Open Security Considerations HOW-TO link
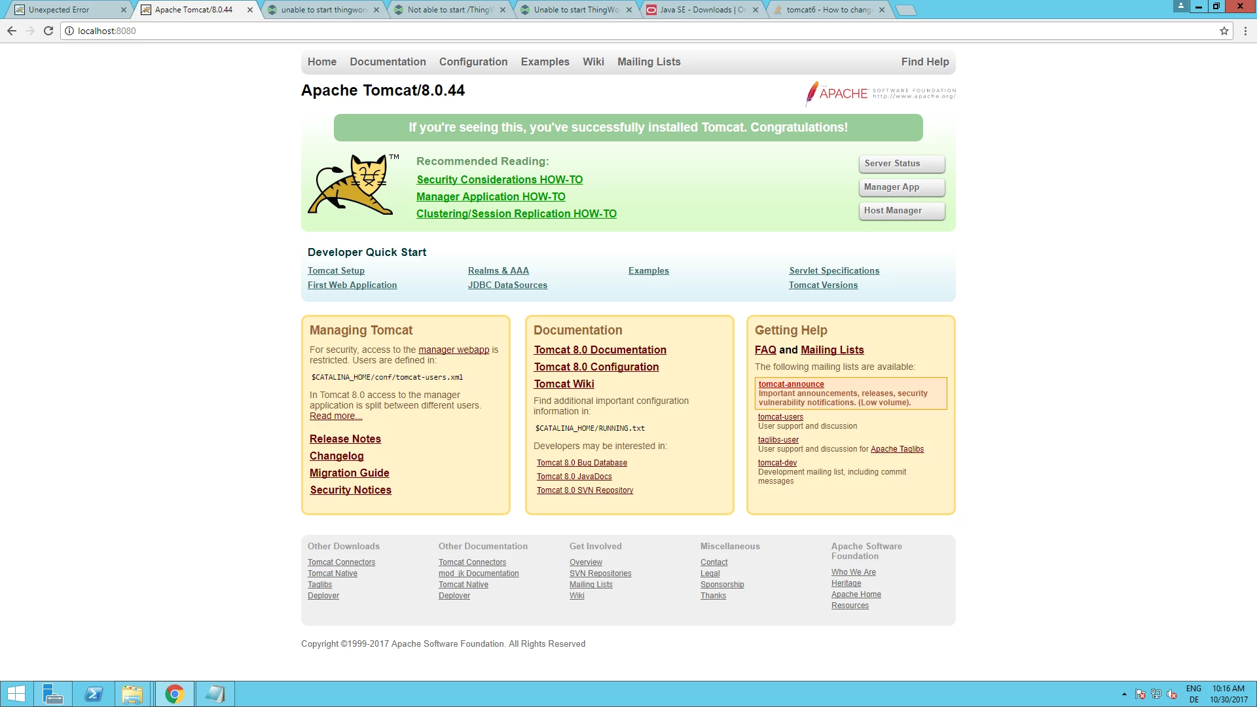The image size is (1257, 707). (500, 179)
